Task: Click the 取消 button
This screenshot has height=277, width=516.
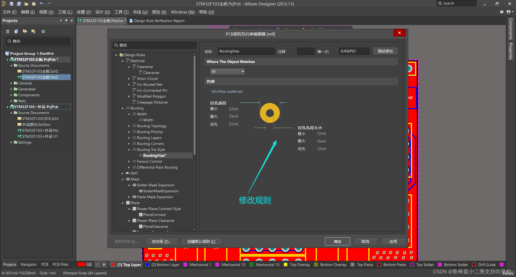Action: pos(365,242)
